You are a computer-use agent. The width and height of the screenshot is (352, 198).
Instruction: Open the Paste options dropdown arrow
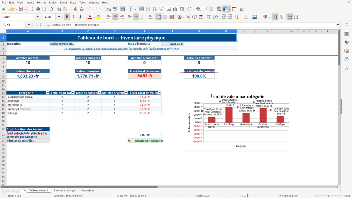click(x=69, y=9)
